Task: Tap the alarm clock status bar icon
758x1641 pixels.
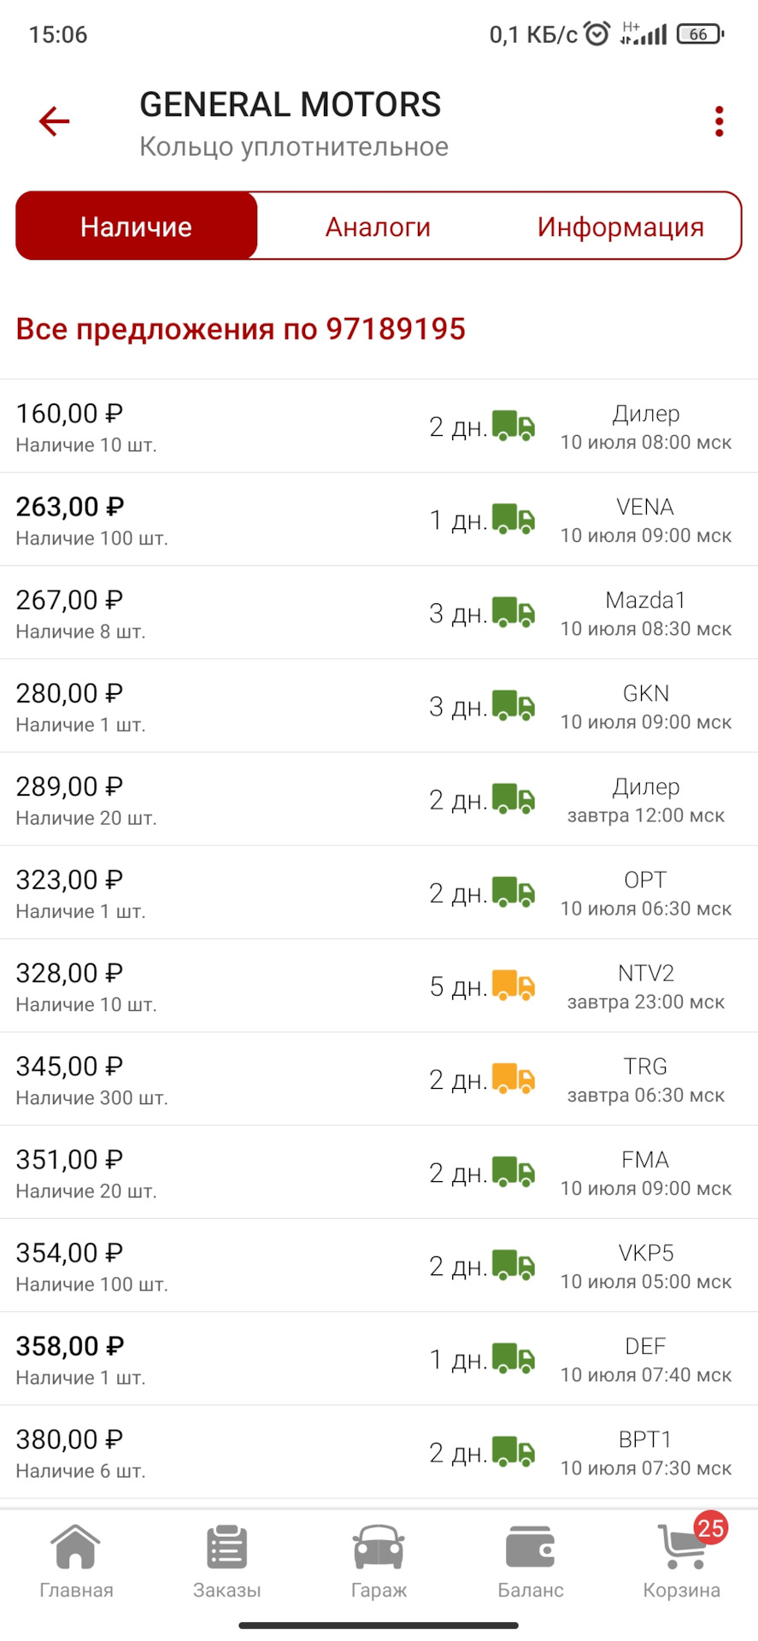Action: click(x=597, y=34)
